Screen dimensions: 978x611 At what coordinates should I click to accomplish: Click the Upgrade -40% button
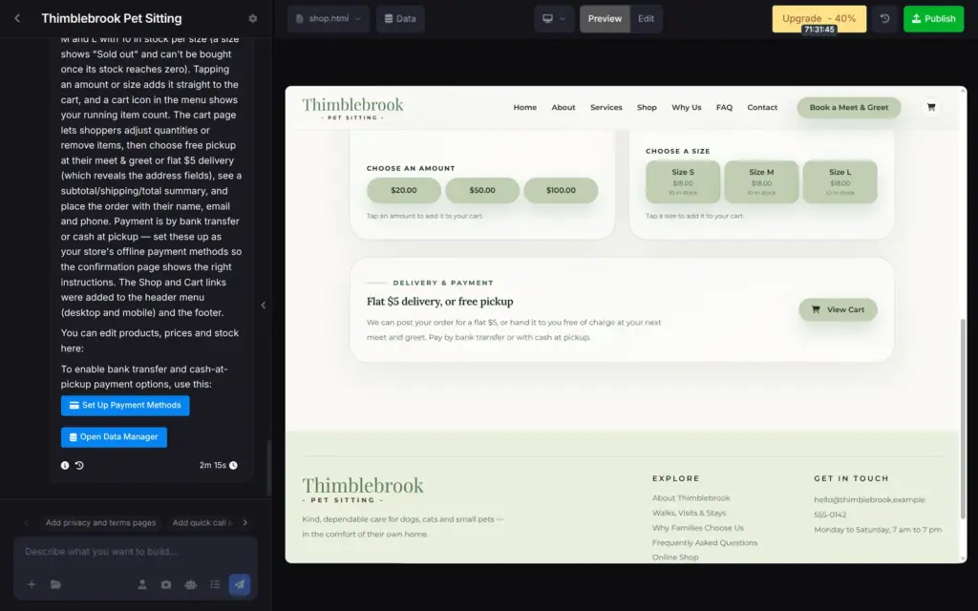pos(819,18)
